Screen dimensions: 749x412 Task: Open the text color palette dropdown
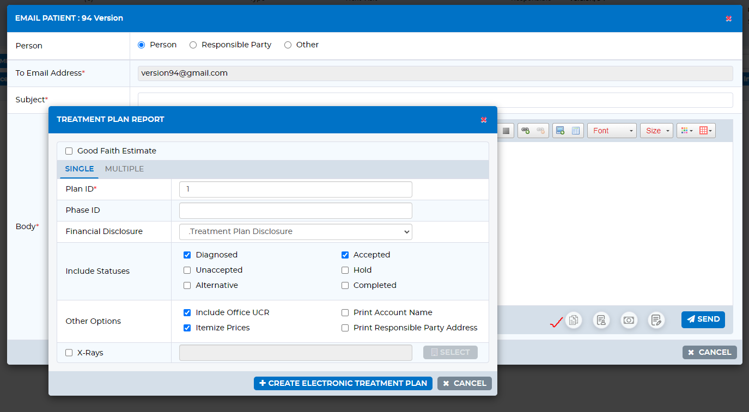(x=685, y=131)
